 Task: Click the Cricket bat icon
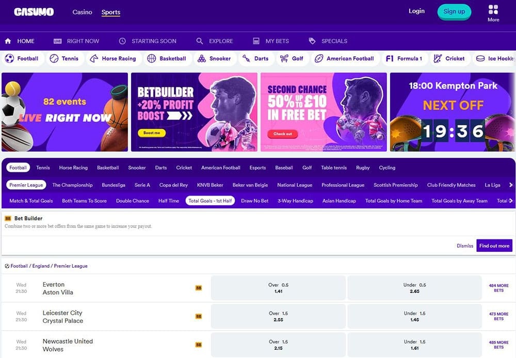point(438,59)
